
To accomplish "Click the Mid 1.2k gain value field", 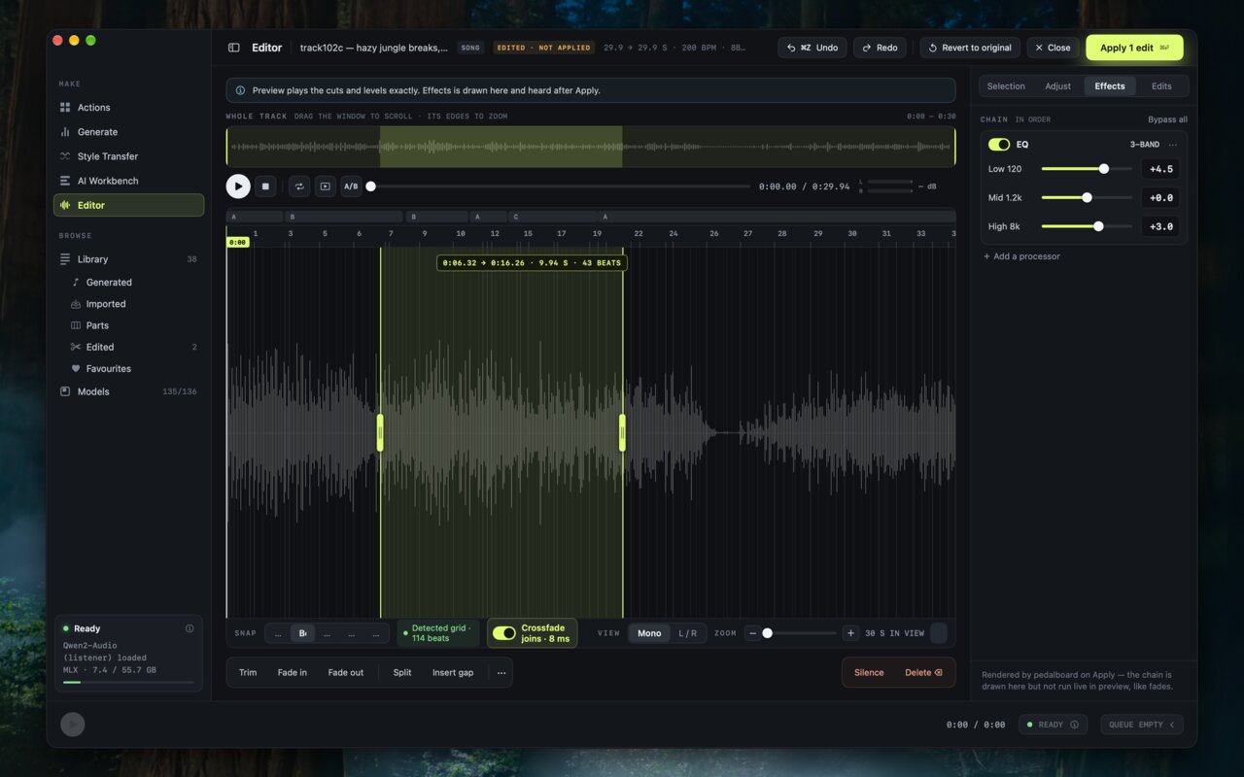I will coord(1160,198).
